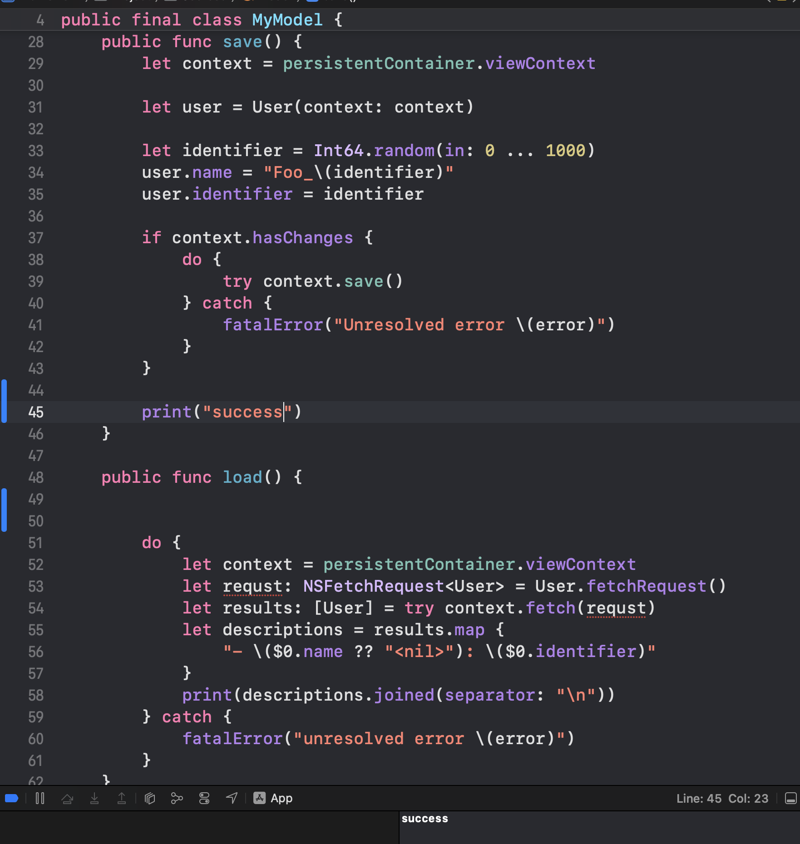Click the misspelled requst variable on line 53

click(252, 586)
